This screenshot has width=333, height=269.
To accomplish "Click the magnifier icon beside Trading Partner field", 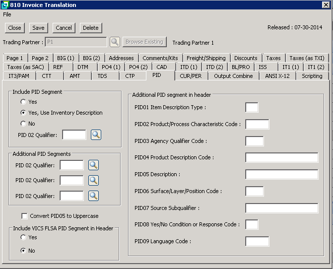I will tap(115, 42).
